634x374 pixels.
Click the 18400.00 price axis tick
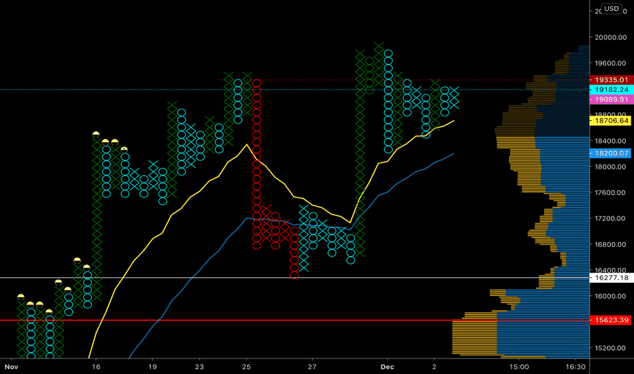(610, 141)
